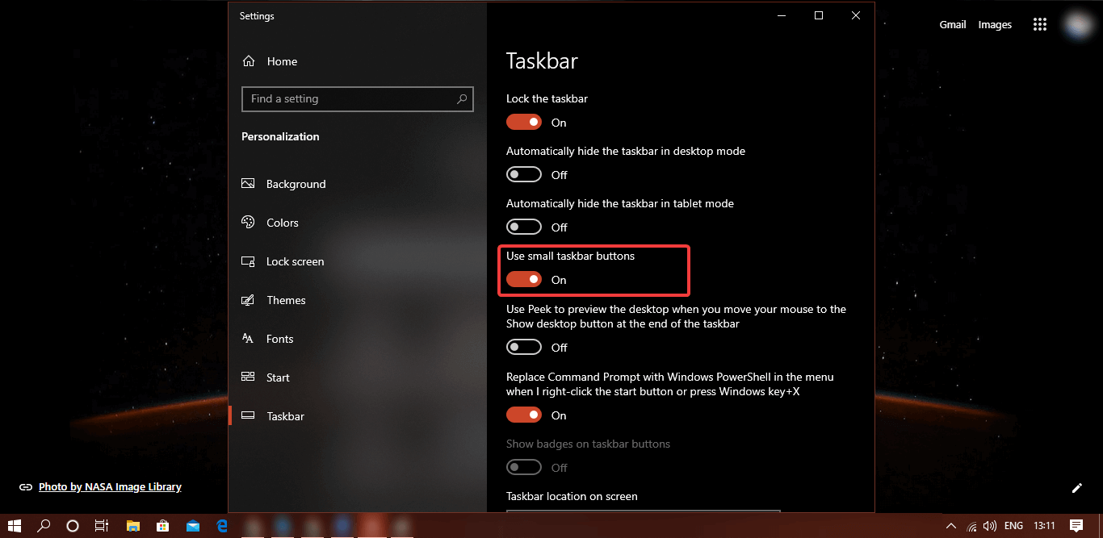The width and height of the screenshot is (1103, 538).
Task: Click the Photo by NASA Image Library link
Action: click(108, 487)
